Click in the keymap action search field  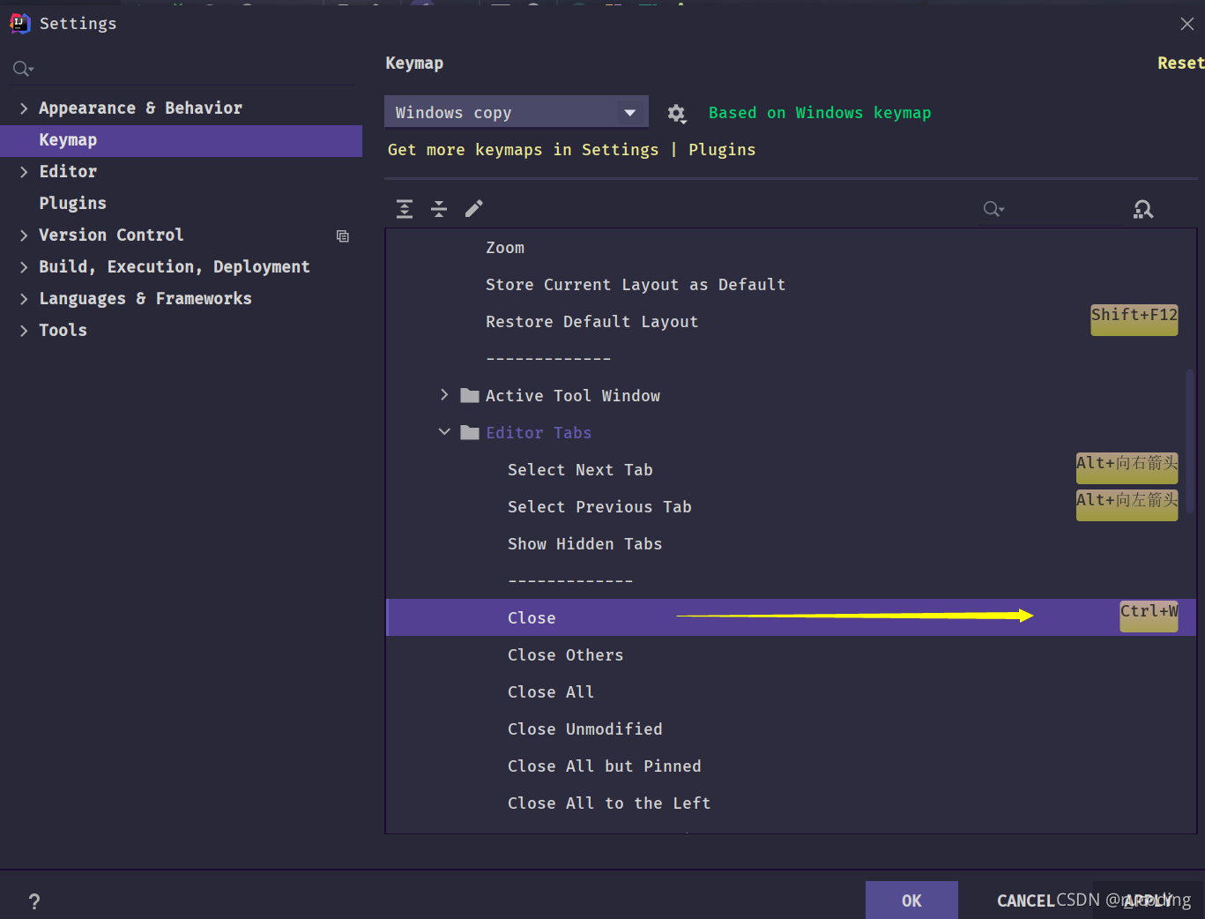tap(1051, 209)
